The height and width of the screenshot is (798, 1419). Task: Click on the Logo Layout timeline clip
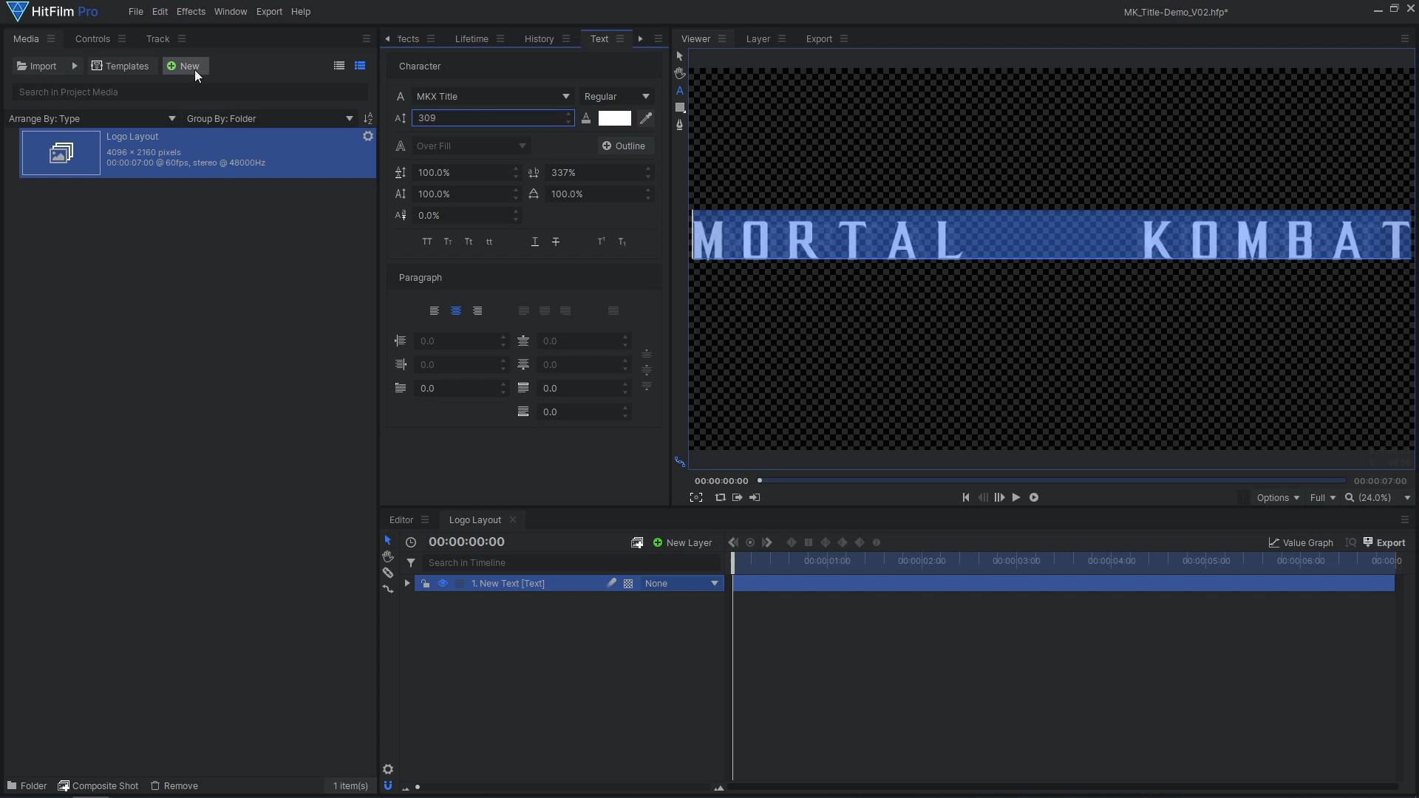click(1064, 583)
